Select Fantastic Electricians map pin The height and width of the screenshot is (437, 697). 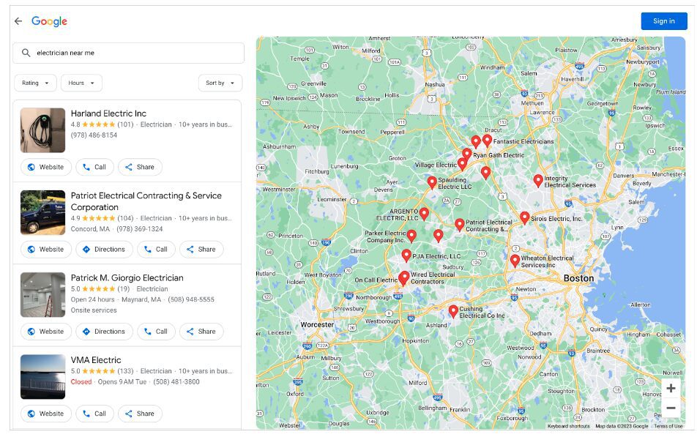tap(487, 141)
